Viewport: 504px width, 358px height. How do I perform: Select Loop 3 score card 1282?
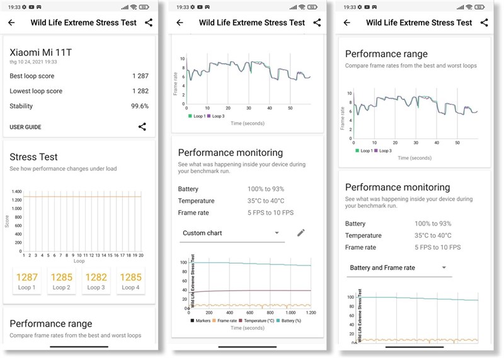tap(96, 281)
